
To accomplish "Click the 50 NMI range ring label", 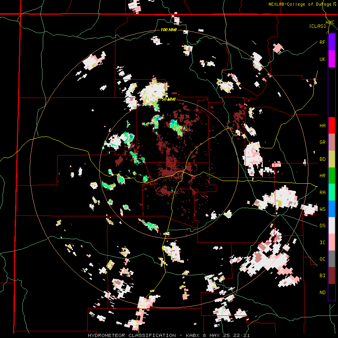I will [x=169, y=99].
